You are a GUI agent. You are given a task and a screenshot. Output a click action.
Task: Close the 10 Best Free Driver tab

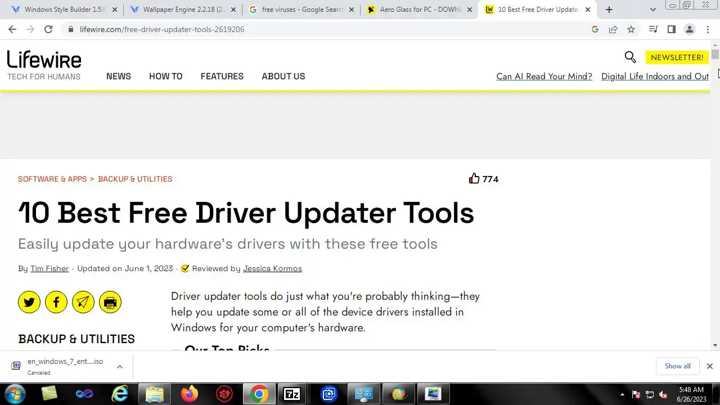point(588,10)
